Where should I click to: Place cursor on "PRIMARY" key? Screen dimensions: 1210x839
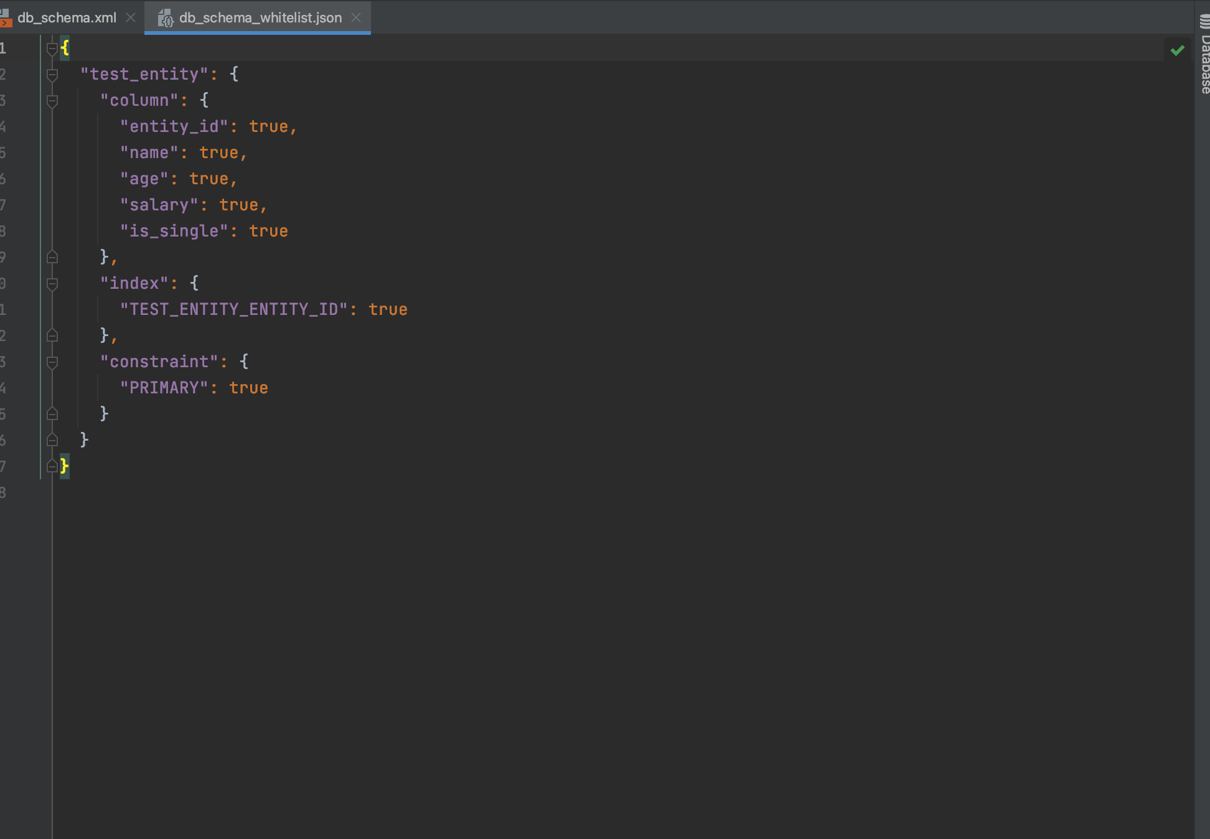click(164, 388)
